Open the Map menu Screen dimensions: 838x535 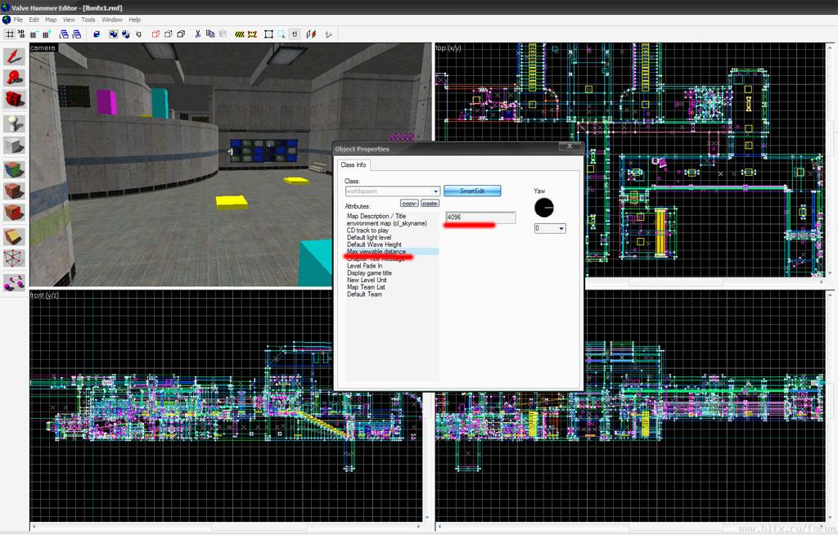click(51, 20)
